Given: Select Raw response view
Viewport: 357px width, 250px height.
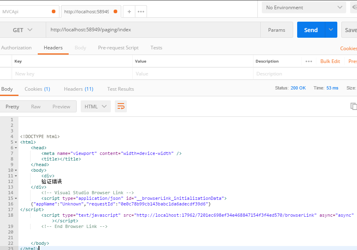Looking at the screenshot, I should (x=36, y=107).
